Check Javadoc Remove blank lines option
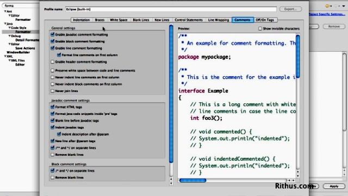348x196 pixels. 53,155
